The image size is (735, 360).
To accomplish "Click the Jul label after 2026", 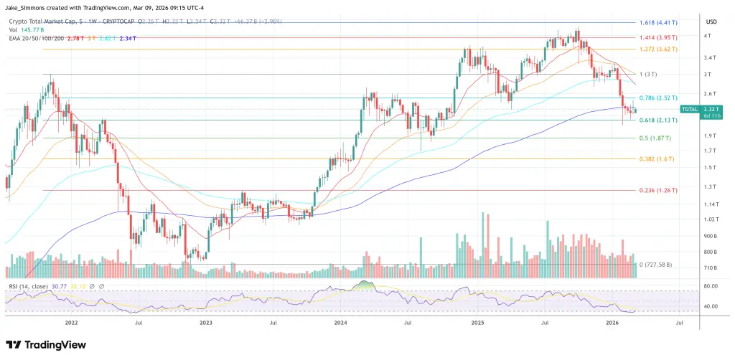I will click(680, 323).
